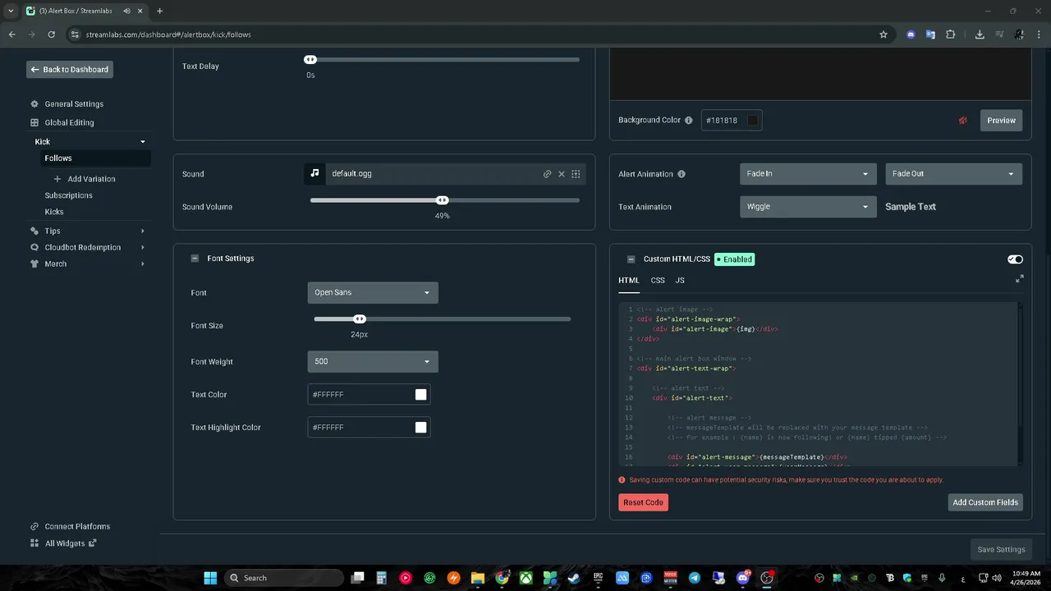Open the Xbox app from the taskbar
Image resolution: width=1051 pixels, height=591 pixels.
click(x=525, y=578)
